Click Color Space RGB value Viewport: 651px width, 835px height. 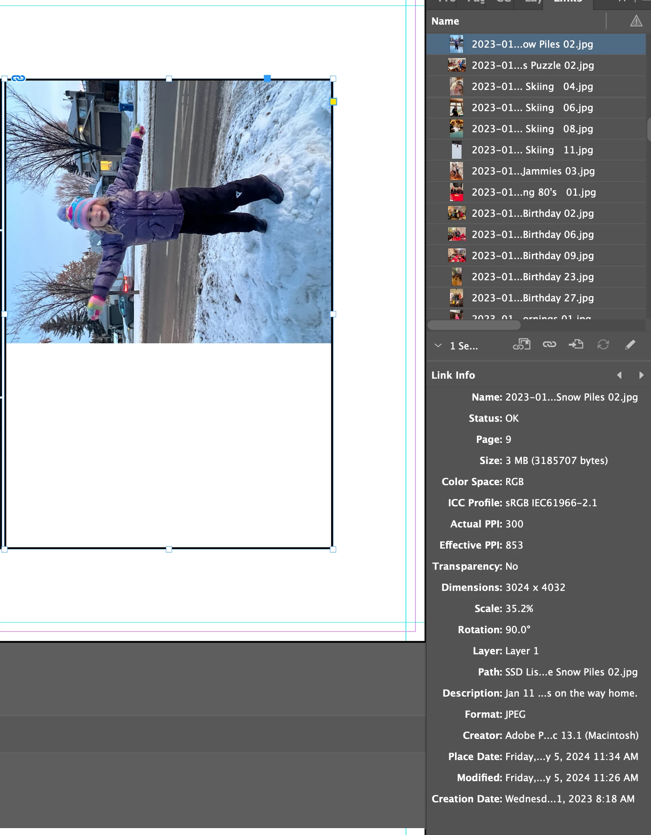tap(515, 482)
